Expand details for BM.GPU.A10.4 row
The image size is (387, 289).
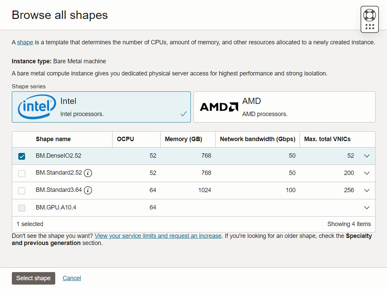(x=366, y=208)
